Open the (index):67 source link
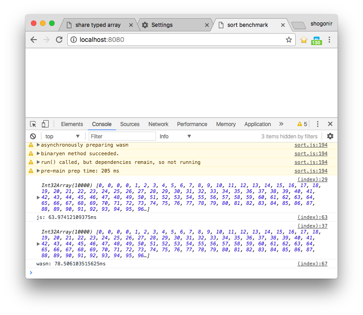Viewport: 363px width, 315px height. pyautogui.click(x=313, y=264)
